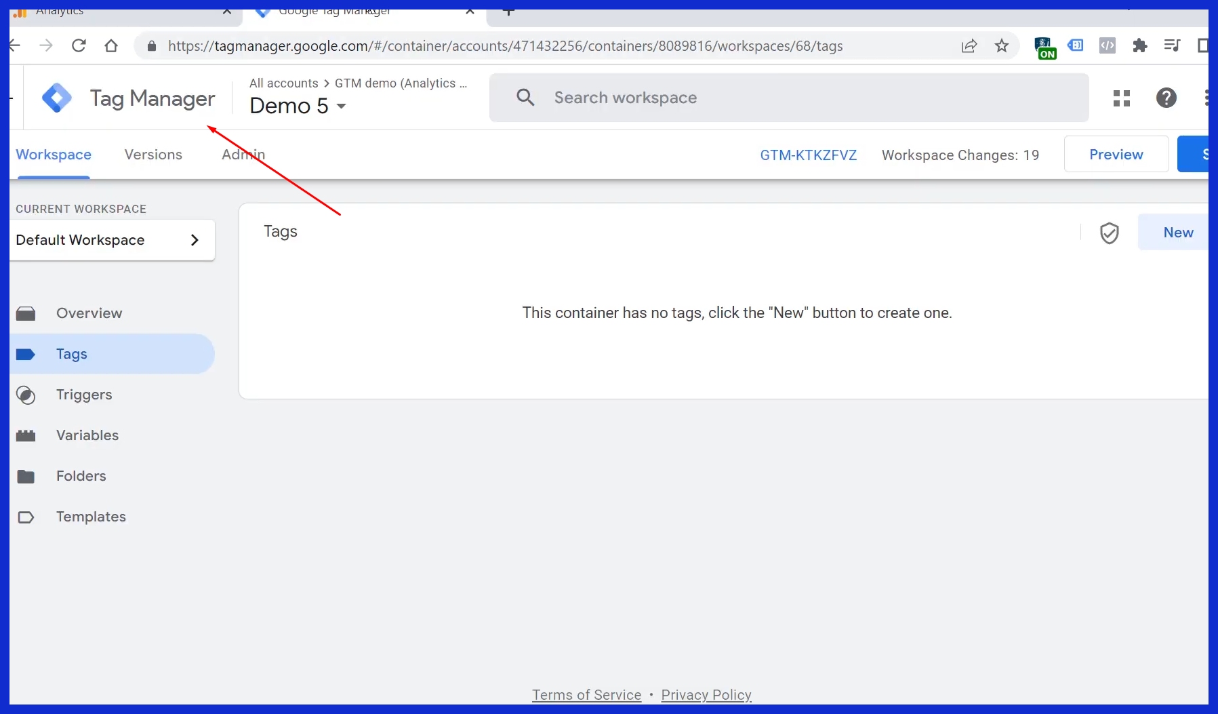Open the extension with green ON badge
Image resolution: width=1218 pixels, height=714 pixels.
[x=1044, y=47]
